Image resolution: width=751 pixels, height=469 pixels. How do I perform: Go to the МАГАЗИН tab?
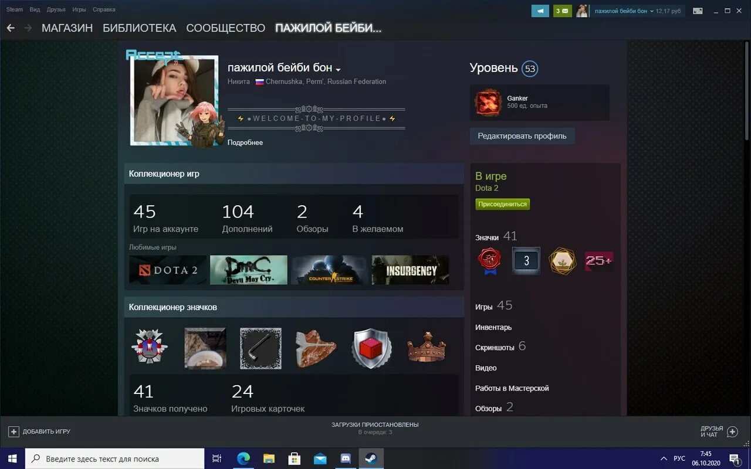point(67,28)
